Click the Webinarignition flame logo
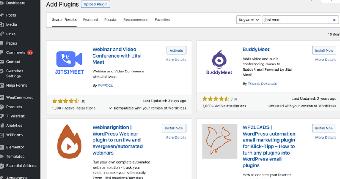 (69, 141)
